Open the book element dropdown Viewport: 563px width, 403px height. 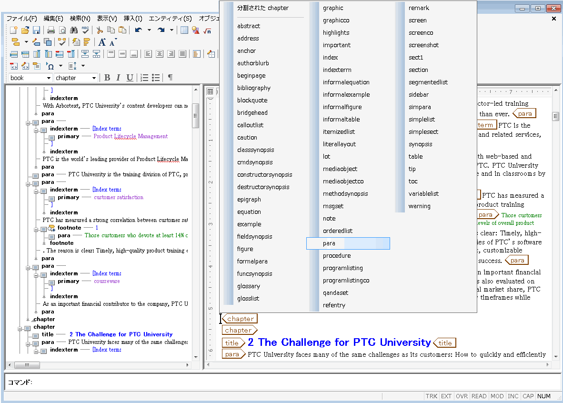point(49,78)
